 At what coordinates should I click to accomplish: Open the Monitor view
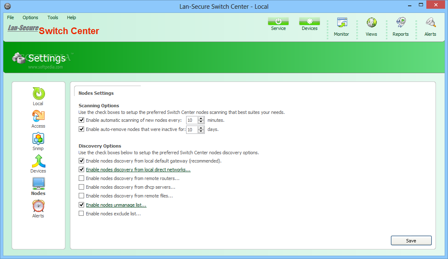pos(341,27)
